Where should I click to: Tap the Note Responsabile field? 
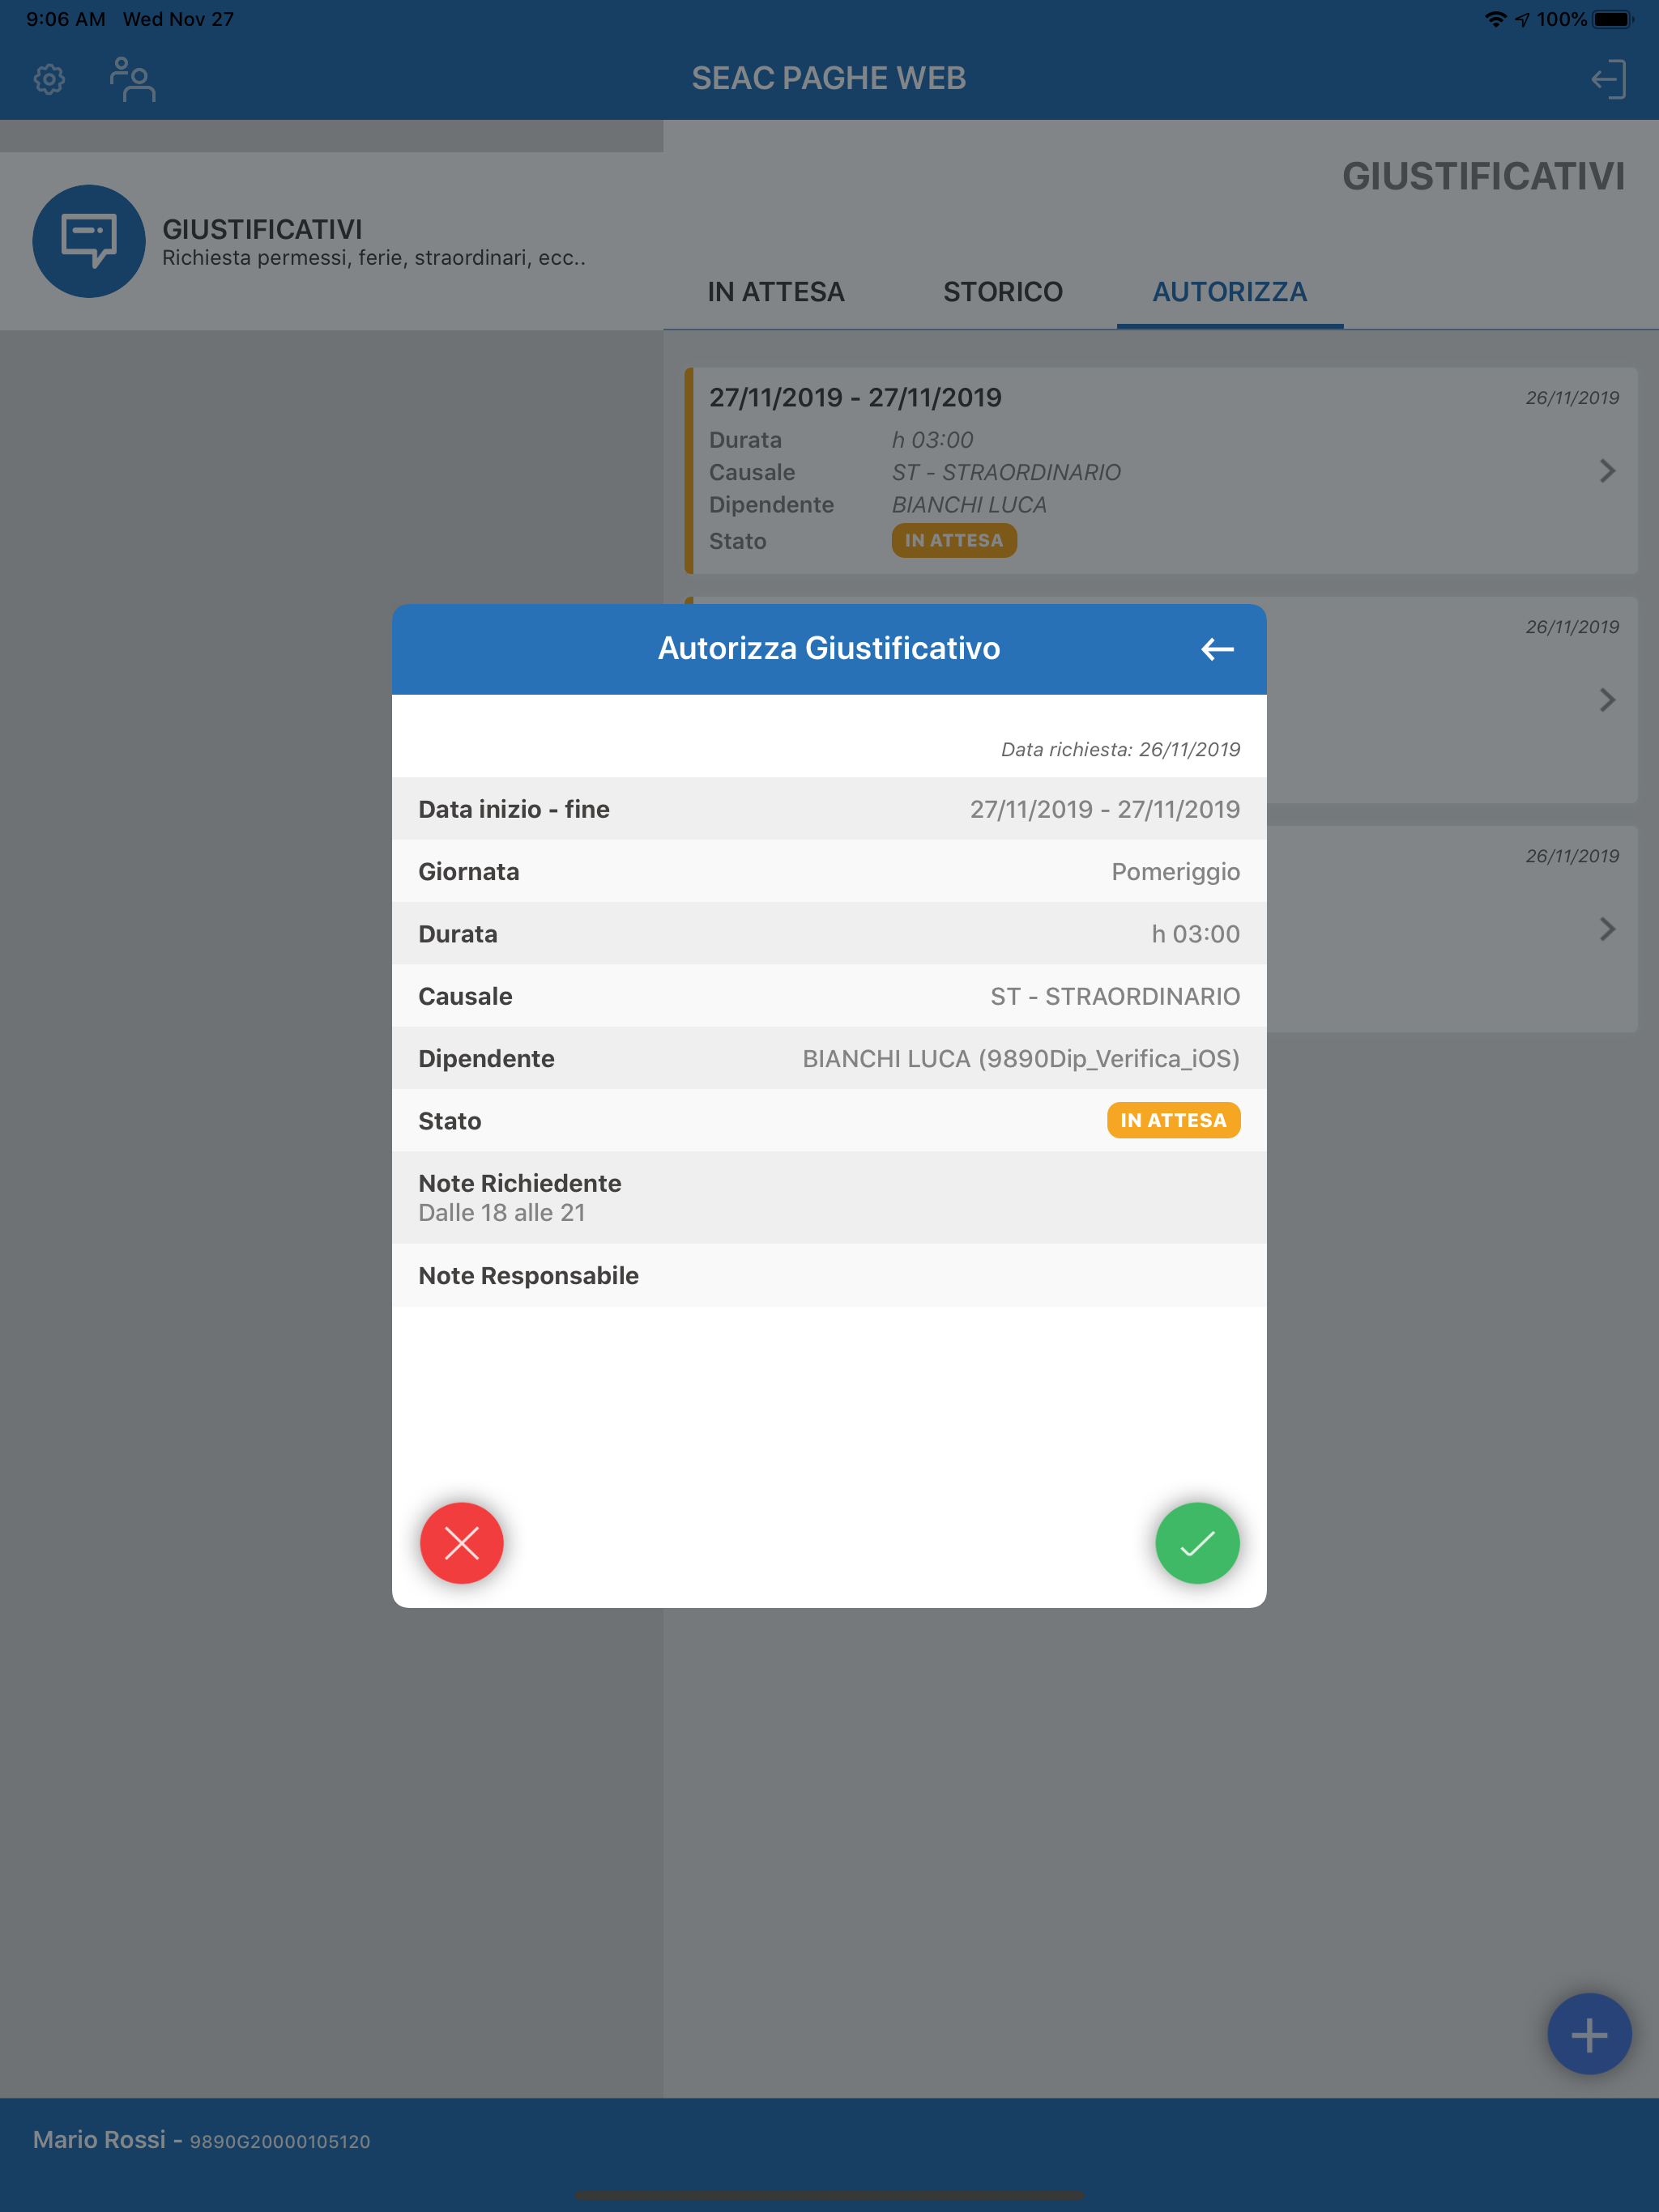click(x=829, y=1275)
